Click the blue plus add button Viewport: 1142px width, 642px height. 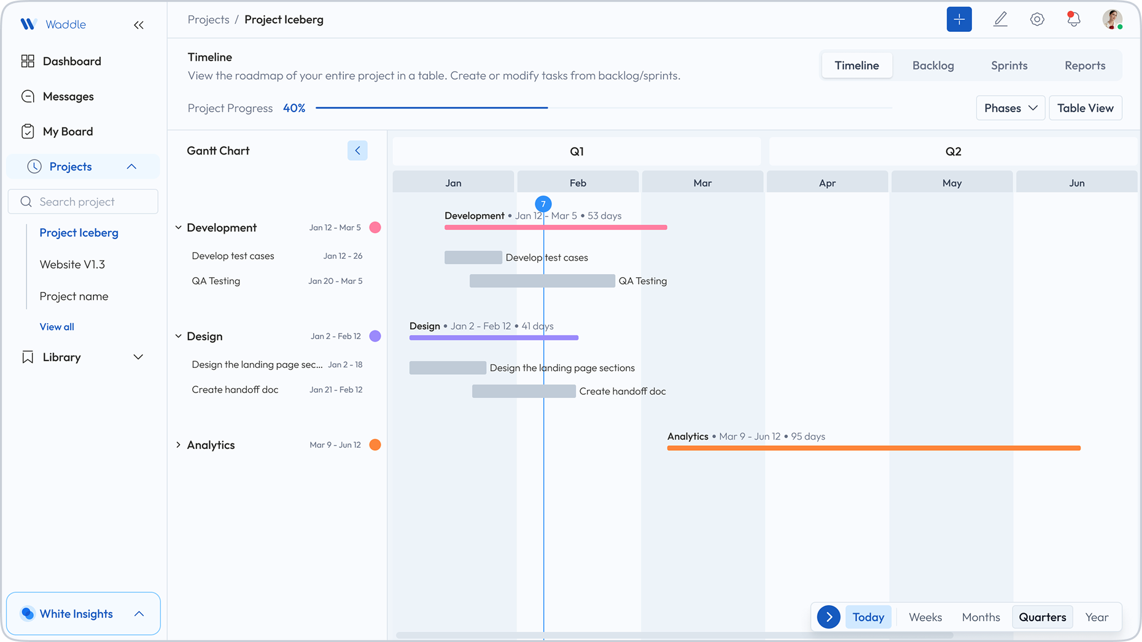(x=958, y=20)
